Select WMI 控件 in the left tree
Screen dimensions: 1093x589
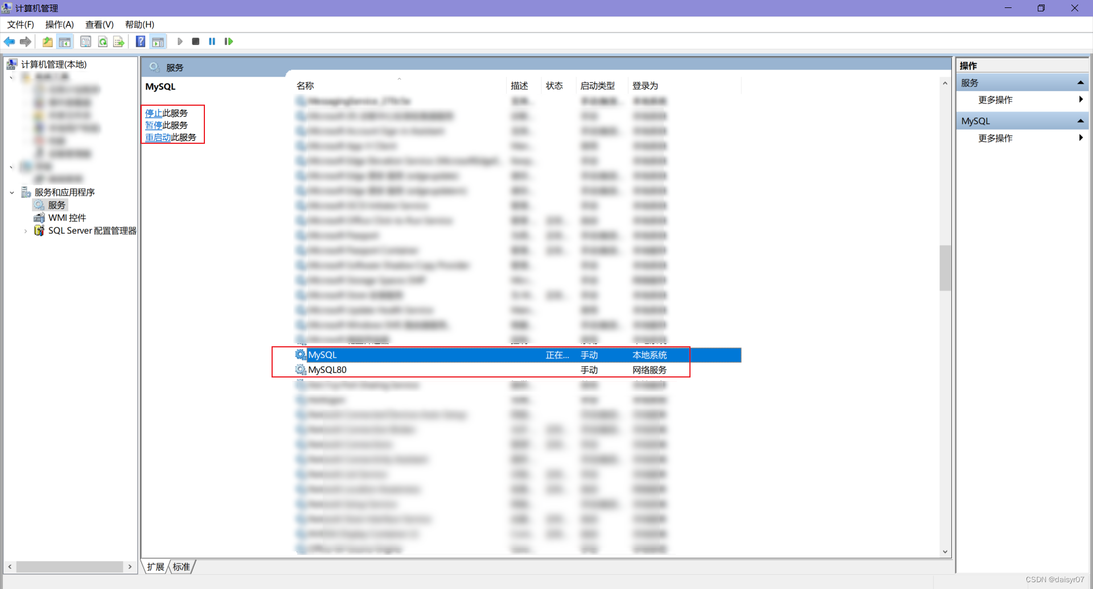[x=67, y=218]
